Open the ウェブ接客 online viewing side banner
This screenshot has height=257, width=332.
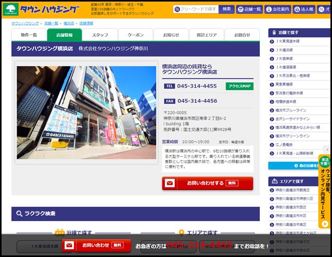325,191
